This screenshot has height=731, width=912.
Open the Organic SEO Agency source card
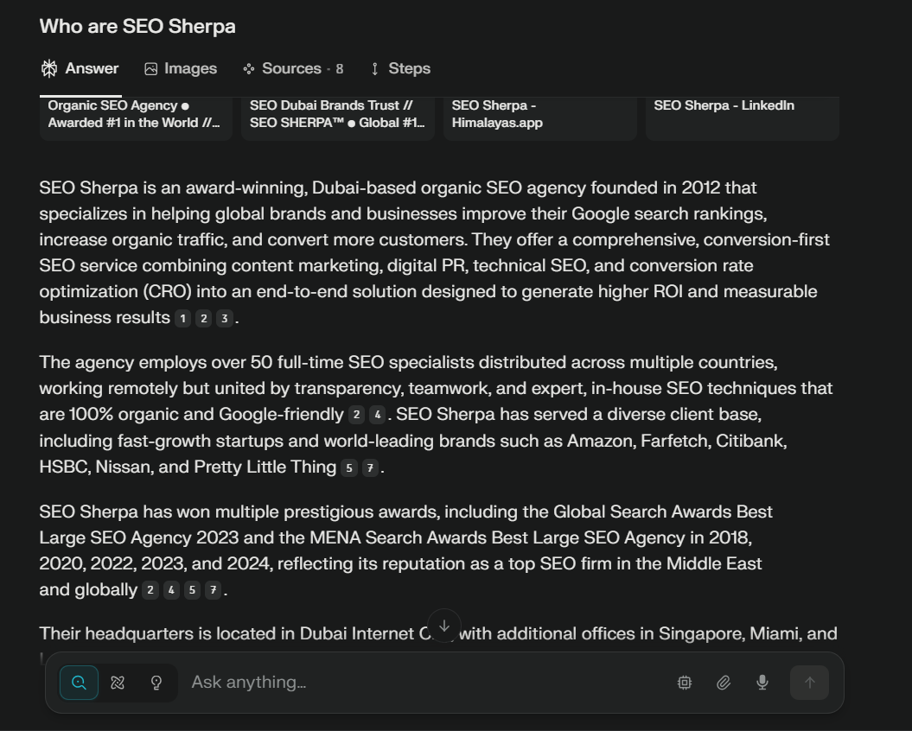click(x=136, y=118)
